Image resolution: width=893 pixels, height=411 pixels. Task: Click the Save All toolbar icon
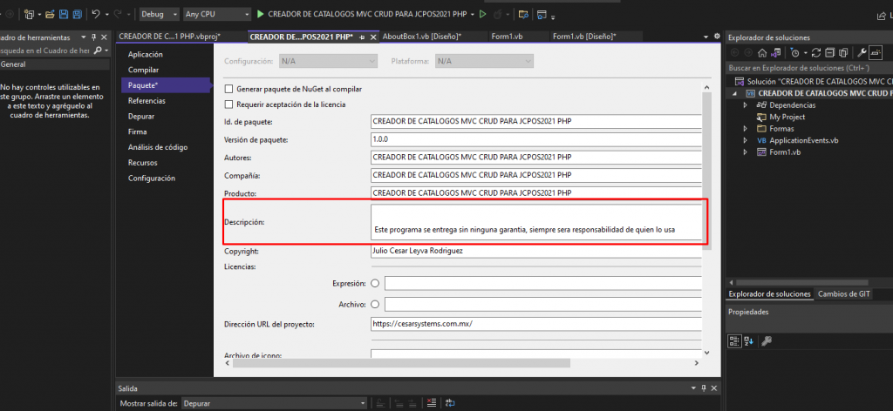tap(77, 15)
